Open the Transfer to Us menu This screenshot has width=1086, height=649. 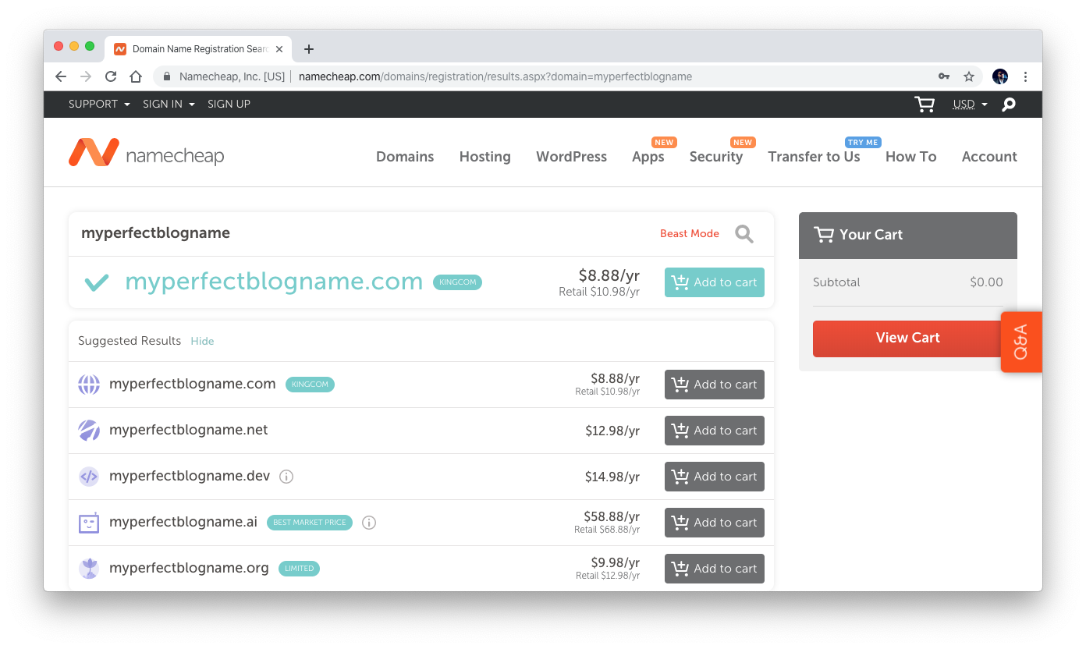click(x=814, y=157)
